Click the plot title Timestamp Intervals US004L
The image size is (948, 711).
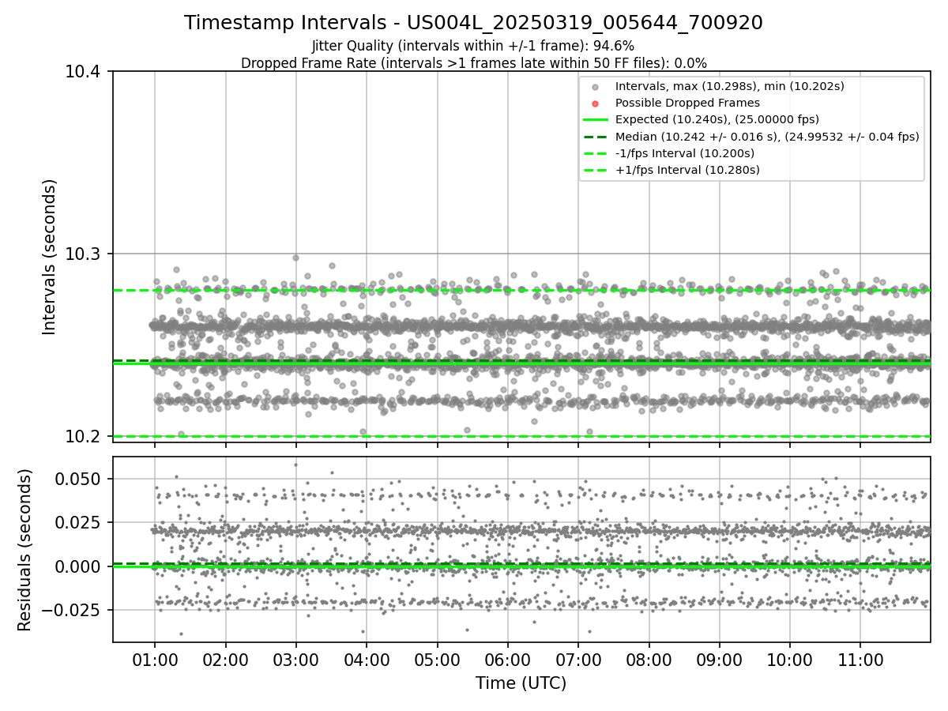[474, 23]
